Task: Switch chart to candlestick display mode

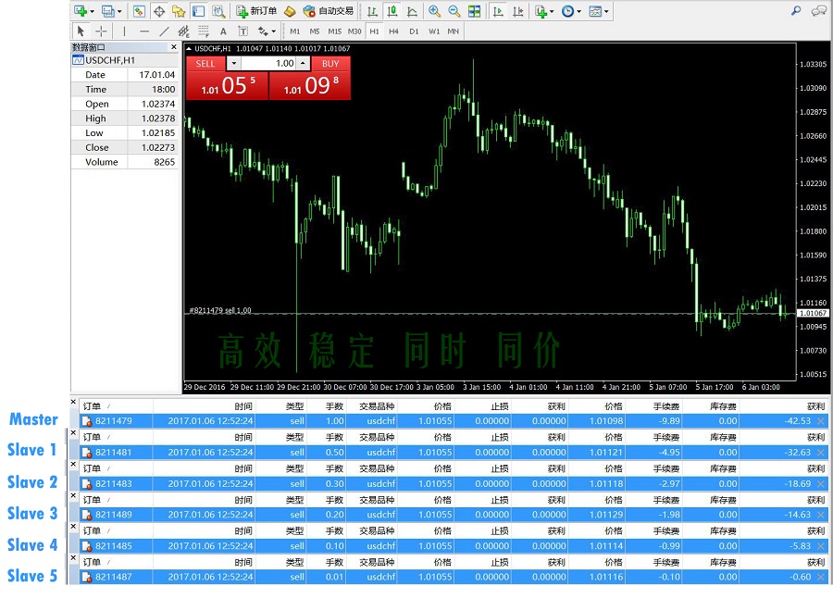Action: coord(392,11)
